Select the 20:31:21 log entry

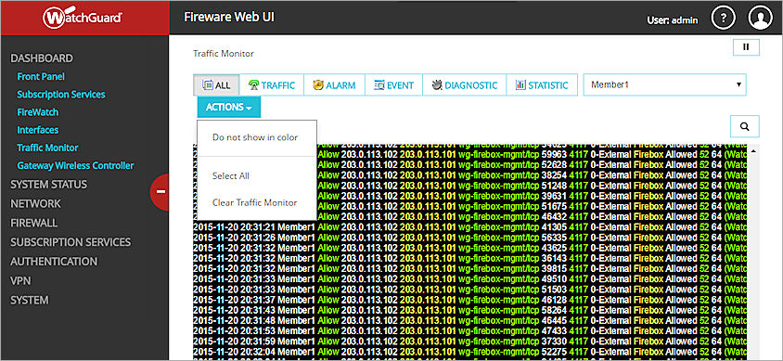(x=470, y=226)
